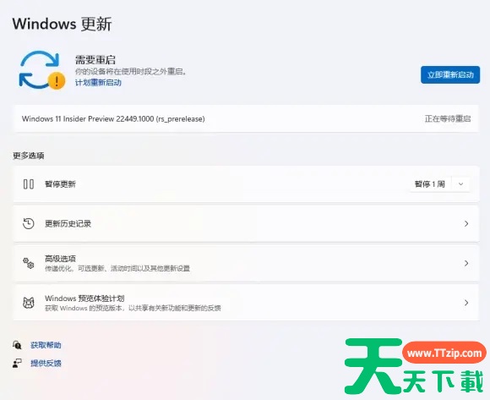This screenshot has width=490, height=400.
Task: Click the 获取帮助 help icon
Action: (17, 345)
